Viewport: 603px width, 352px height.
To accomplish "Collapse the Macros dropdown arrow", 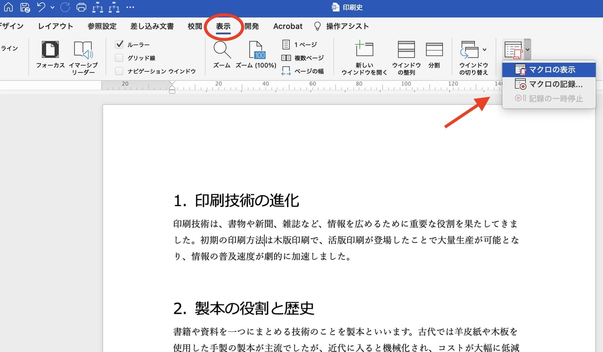I will 528,49.
